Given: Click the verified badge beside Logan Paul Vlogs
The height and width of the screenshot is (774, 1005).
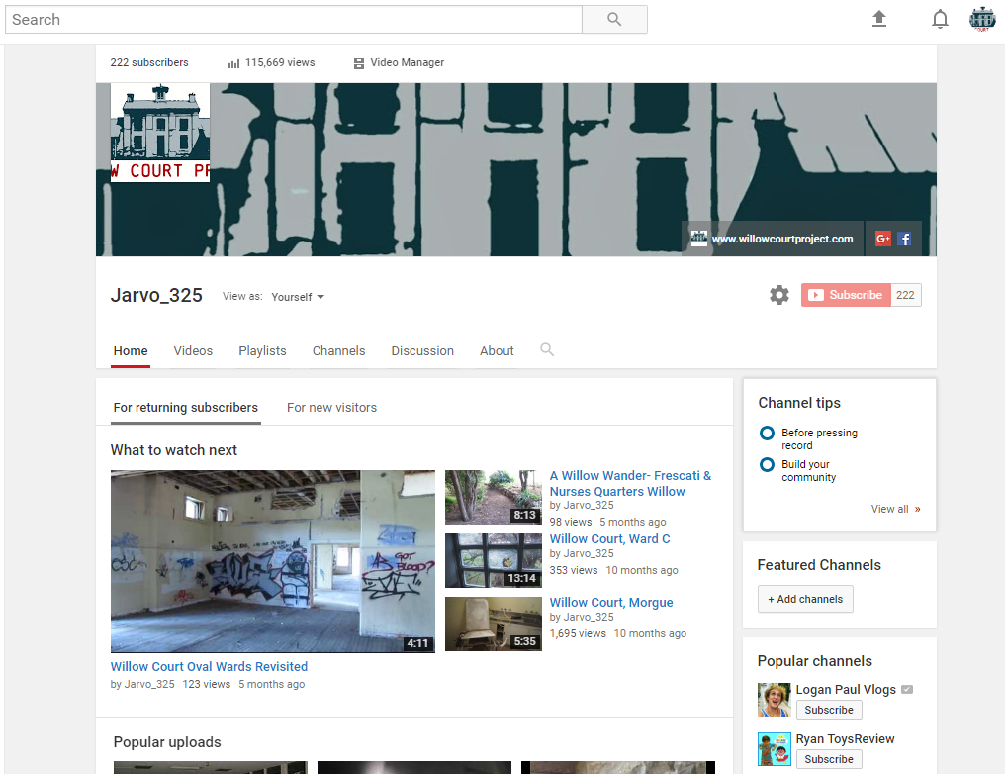Looking at the screenshot, I should (x=907, y=689).
